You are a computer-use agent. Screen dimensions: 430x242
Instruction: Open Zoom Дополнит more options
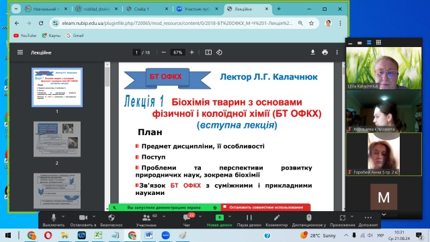368,220
